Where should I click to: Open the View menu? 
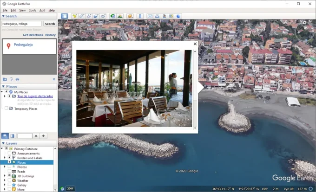[x=22, y=10]
